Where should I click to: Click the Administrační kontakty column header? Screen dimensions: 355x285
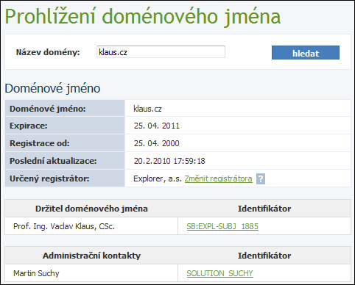[91, 256]
